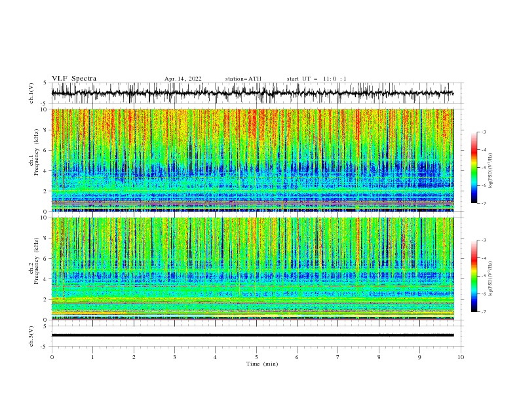Click the "VLF Spectra" title text
Screen dimensions: 519x401
pyautogui.click(x=74, y=79)
